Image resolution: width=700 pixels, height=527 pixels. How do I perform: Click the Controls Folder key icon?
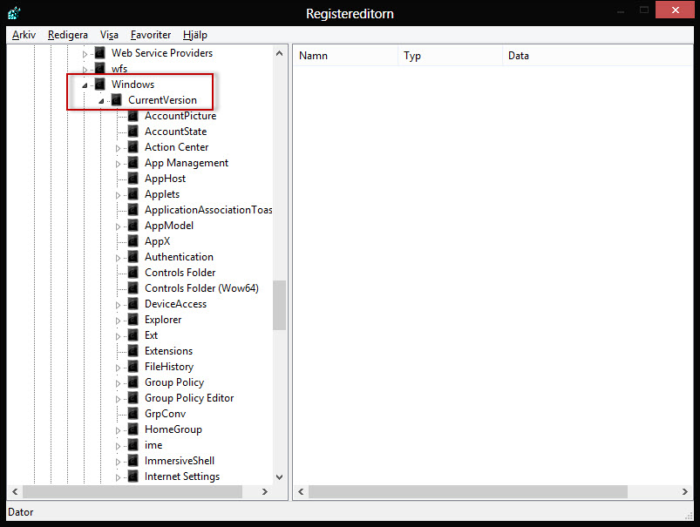133,273
